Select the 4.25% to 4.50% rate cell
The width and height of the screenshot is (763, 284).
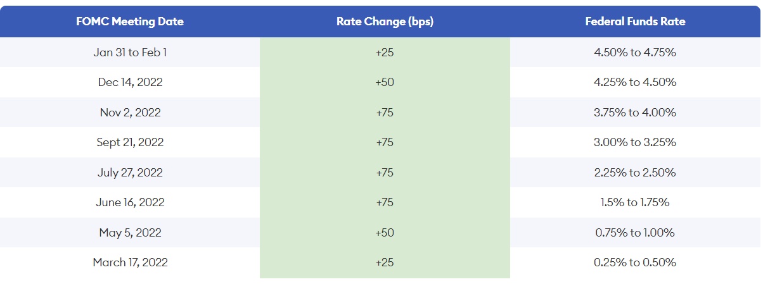click(635, 82)
